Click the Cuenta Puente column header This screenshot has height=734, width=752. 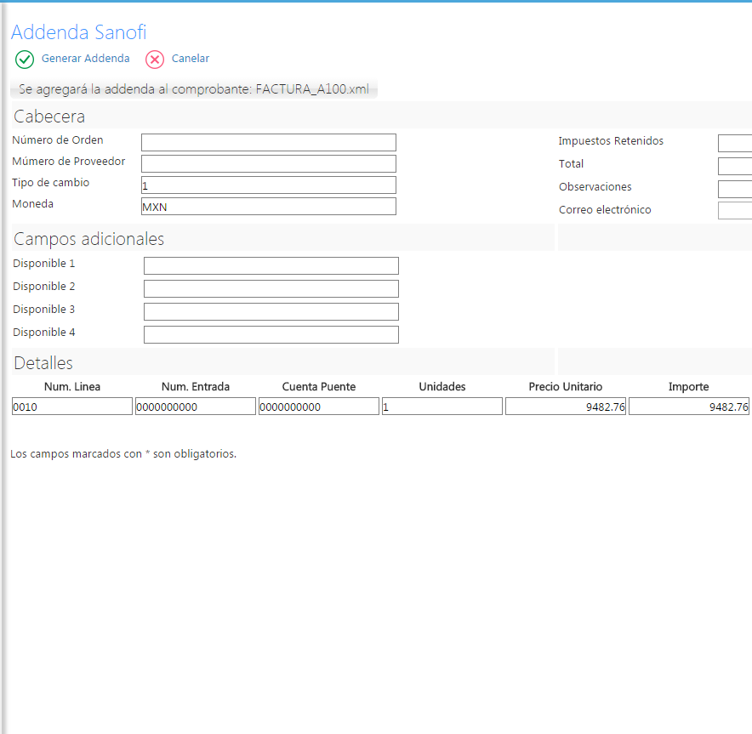pyautogui.click(x=319, y=387)
